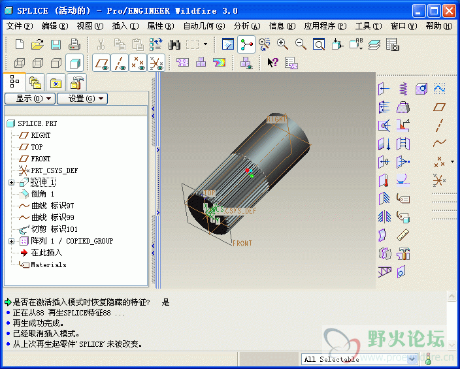Click the zoom out magnifier
This screenshot has height=369, width=460.
click(301, 44)
